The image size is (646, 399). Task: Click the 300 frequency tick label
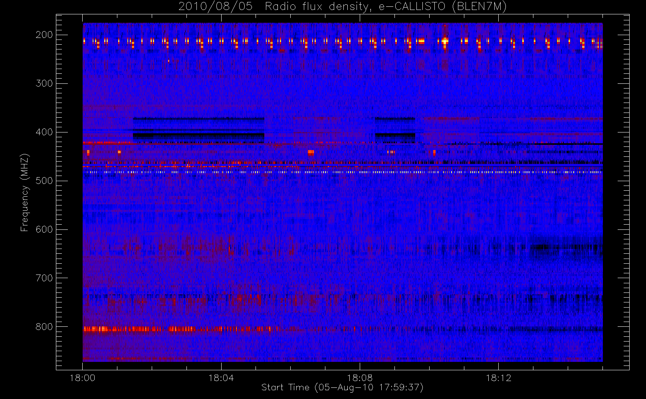[44, 83]
